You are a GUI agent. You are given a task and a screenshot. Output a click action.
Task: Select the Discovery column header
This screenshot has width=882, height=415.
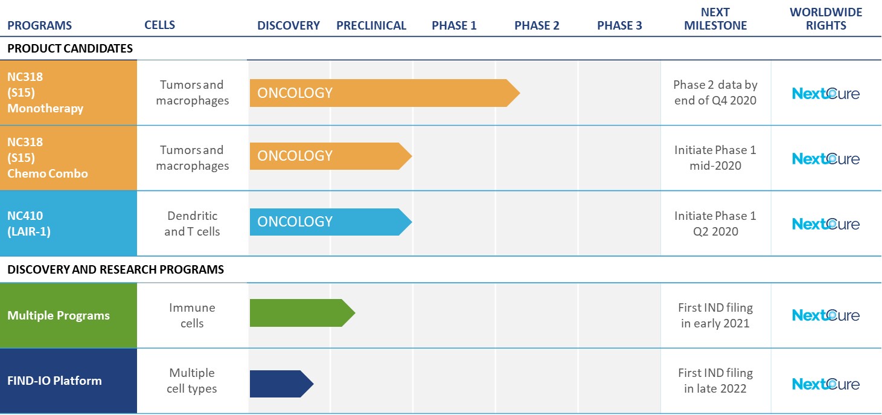(289, 25)
